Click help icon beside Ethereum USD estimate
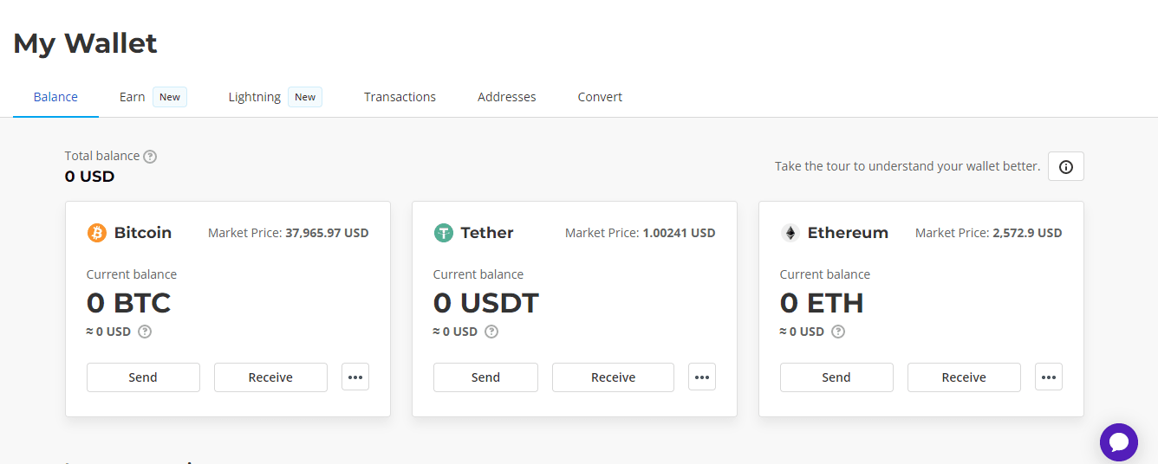Screen dimensions: 1158x464 tap(838, 332)
